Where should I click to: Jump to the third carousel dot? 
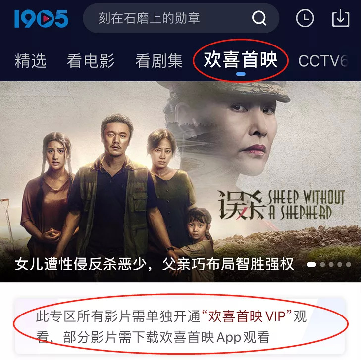point(331,265)
